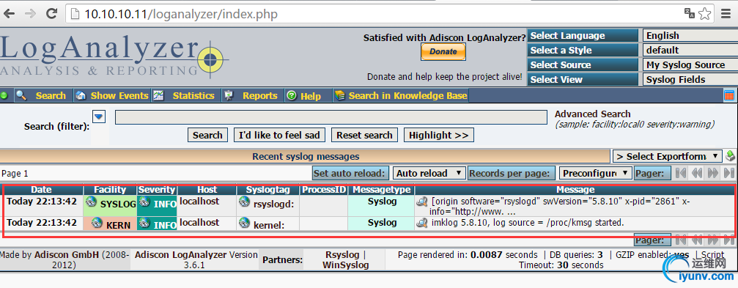Go to next page with top pager icon
This screenshot has height=288, width=738.
[x=713, y=173]
